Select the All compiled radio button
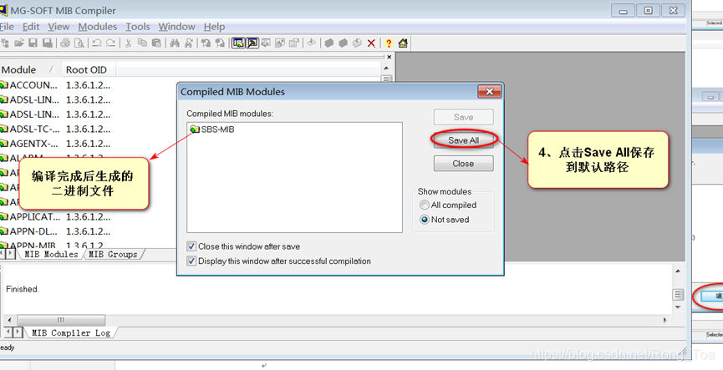The image size is (723, 370). coord(425,205)
